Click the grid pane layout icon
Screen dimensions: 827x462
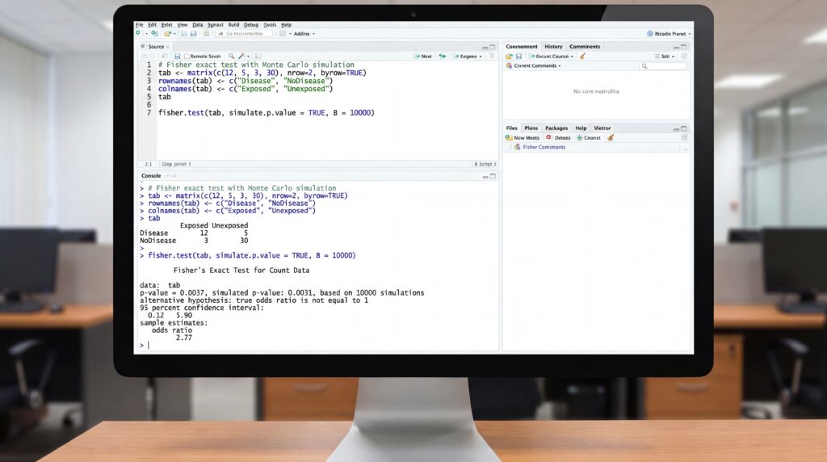(x=283, y=33)
